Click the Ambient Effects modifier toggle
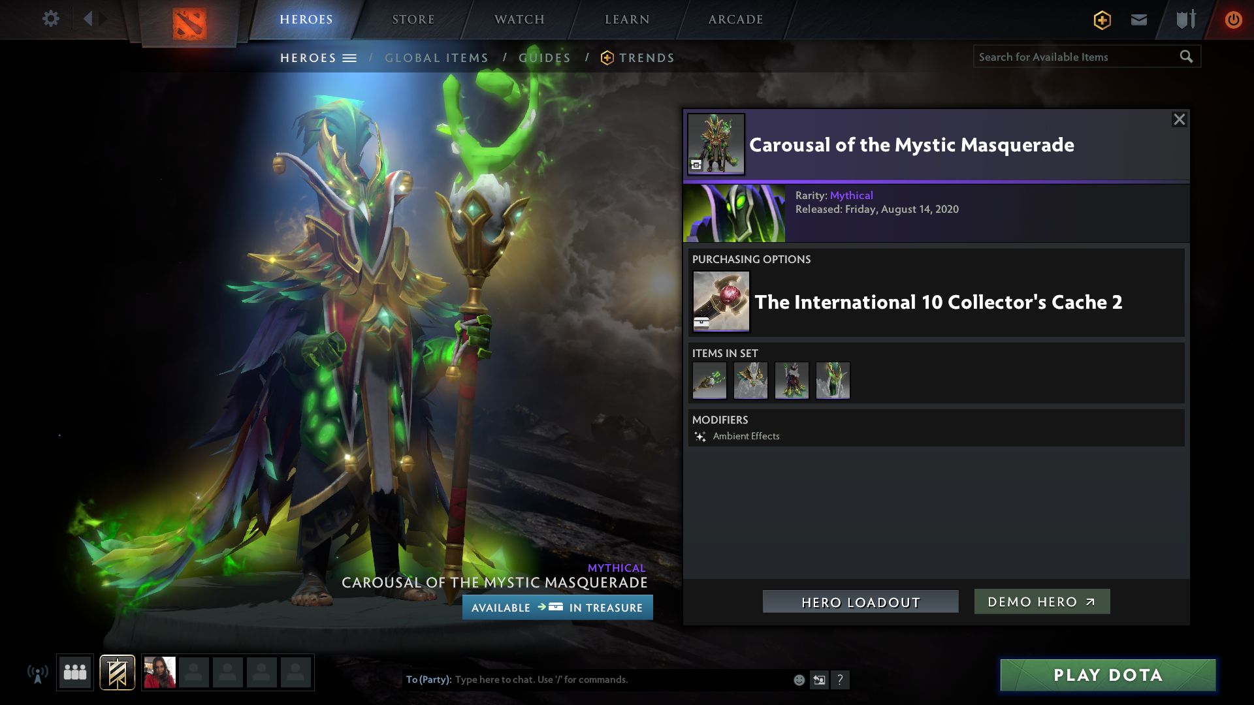 tap(700, 435)
